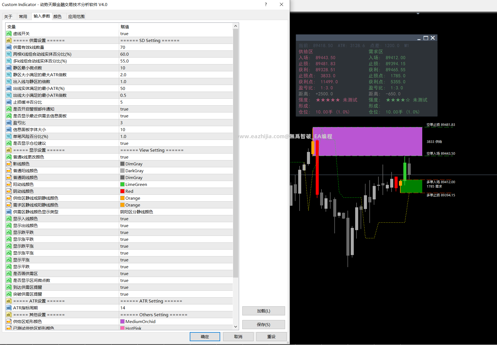Toggle 显示涨平涨 true value
The height and width of the screenshot is (345, 497).
[176, 253]
